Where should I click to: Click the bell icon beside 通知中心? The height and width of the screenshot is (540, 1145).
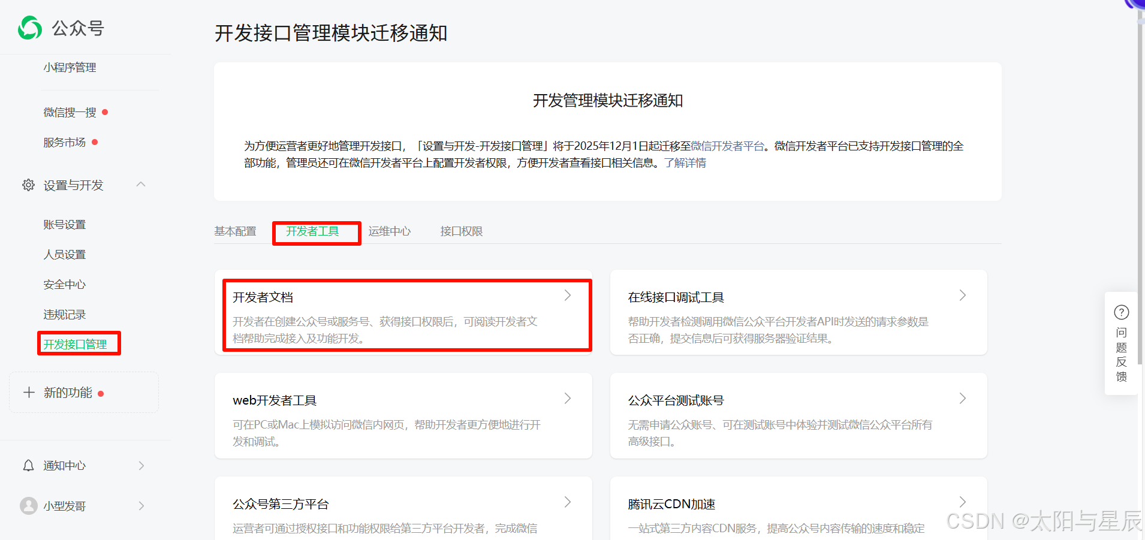pyautogui.click(x=28, y=466)
